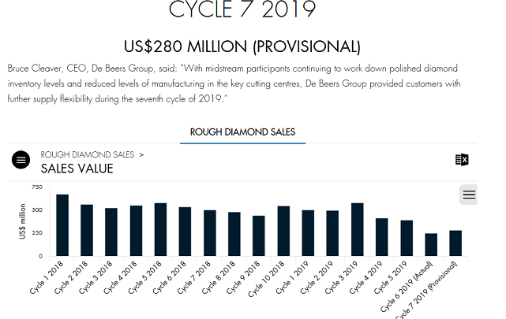Click the Cycle 2 2019 bar
Screen dimensions: 506x319
tap(332, 233)
